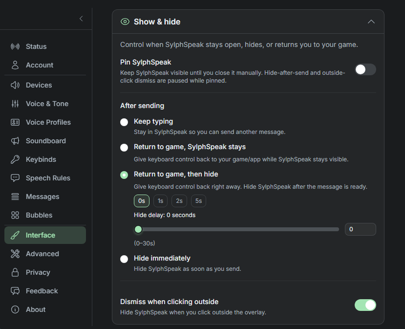405x329 pixels.
Task: Click the Voice Profiles card icon
Action: tap(15, 122)
